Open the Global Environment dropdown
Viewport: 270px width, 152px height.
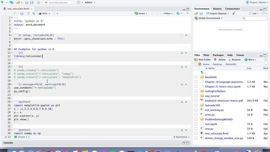(208, 18)
